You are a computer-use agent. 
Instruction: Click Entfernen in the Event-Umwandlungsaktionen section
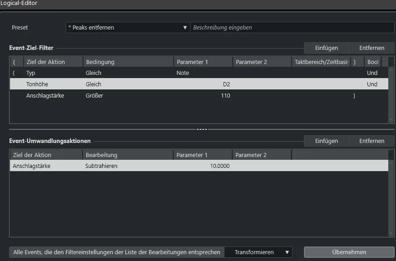coord(372,141)
